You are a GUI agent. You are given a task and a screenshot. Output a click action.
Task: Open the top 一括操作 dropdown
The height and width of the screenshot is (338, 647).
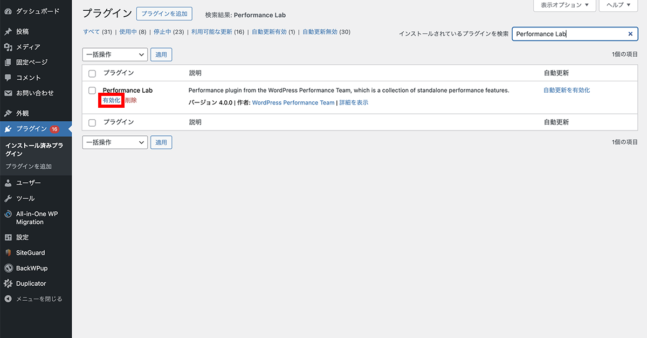click(x=115, y=54)
